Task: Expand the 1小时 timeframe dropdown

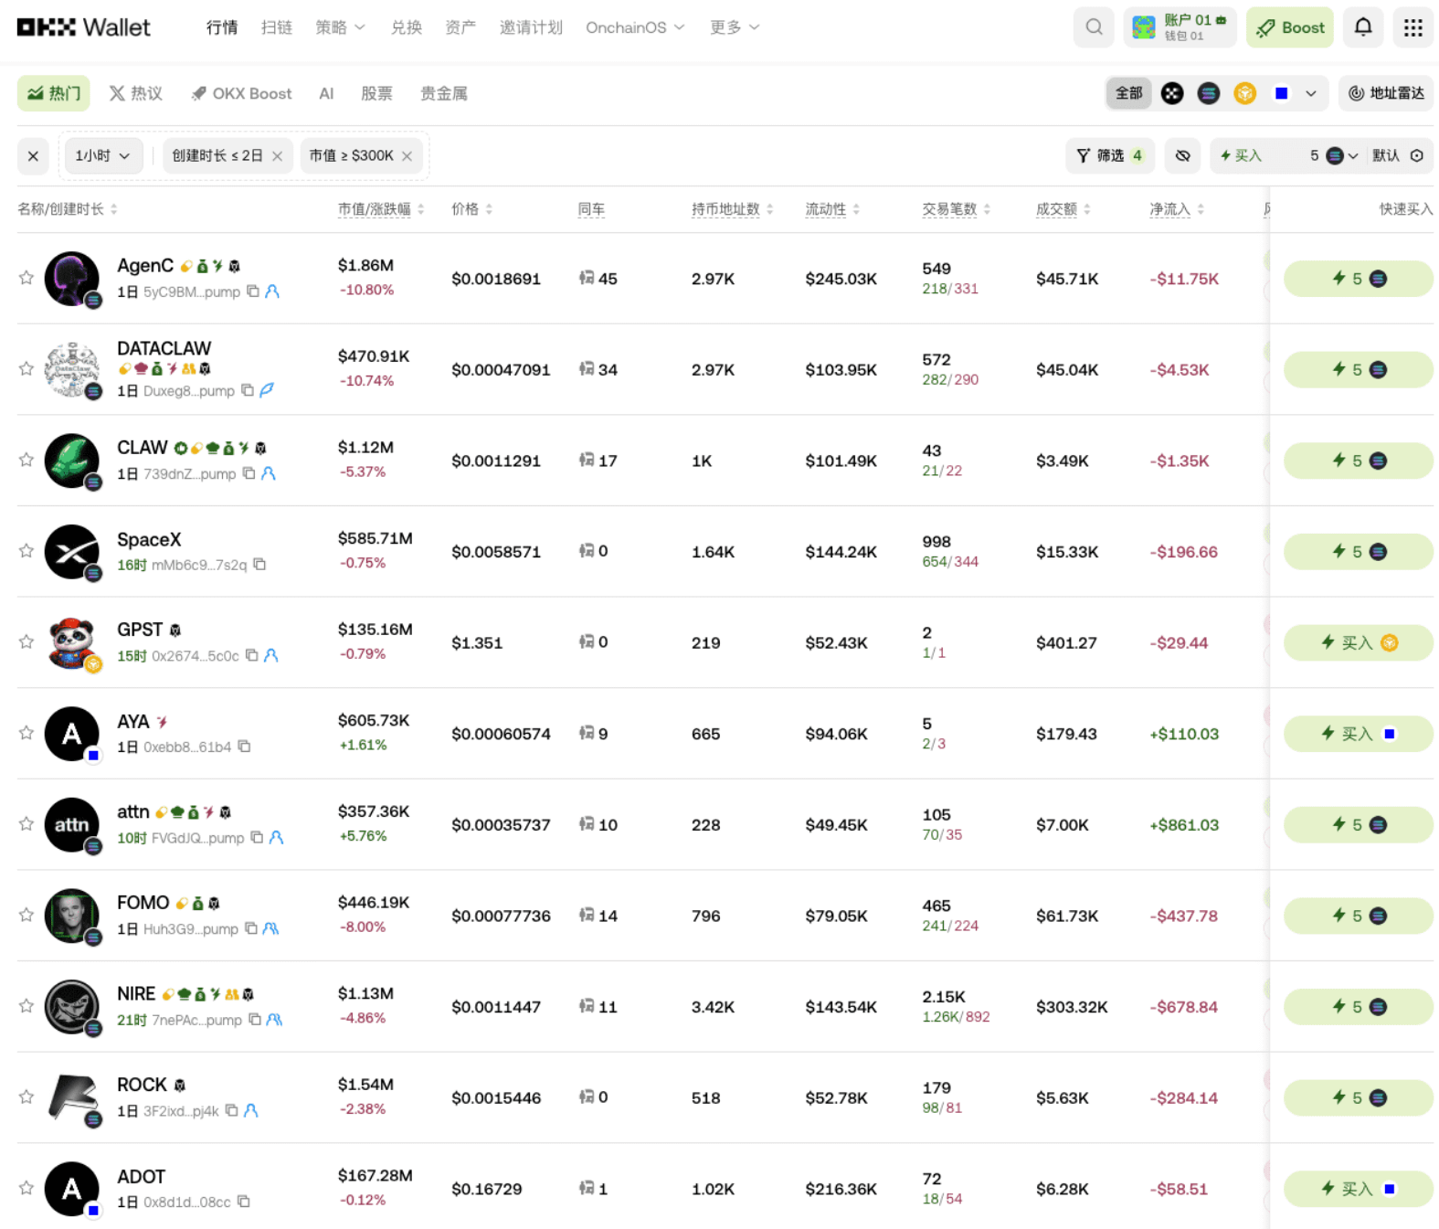Action: coord(102,156)
